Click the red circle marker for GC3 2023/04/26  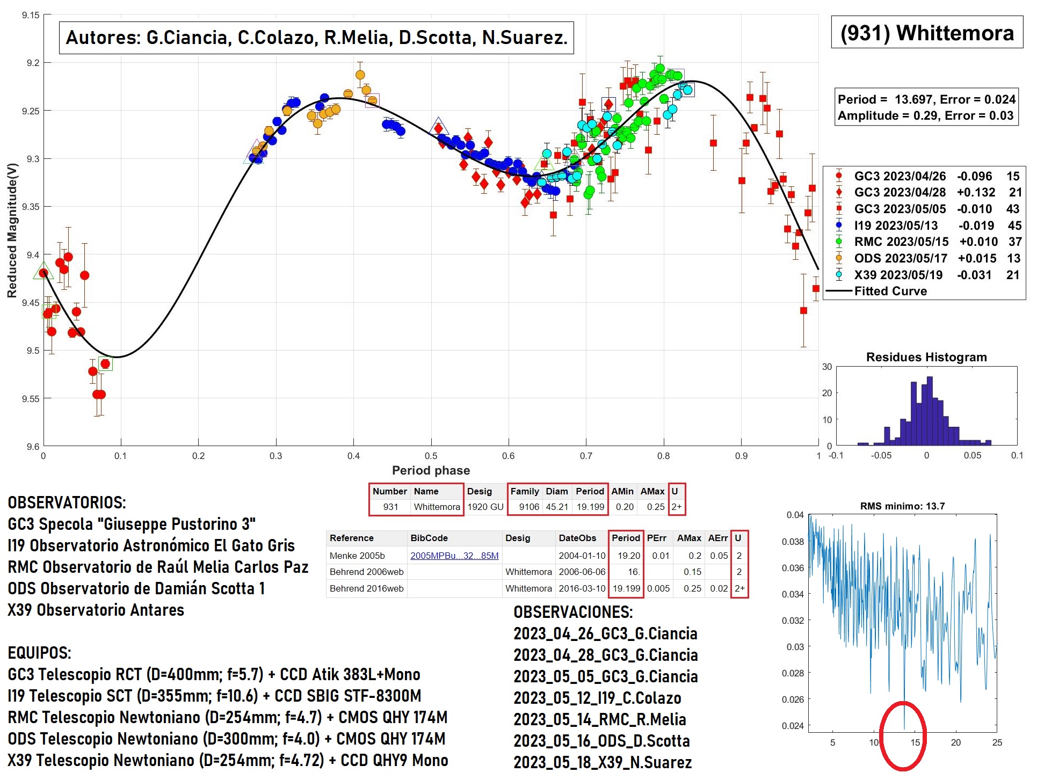(x=839, y=176)
